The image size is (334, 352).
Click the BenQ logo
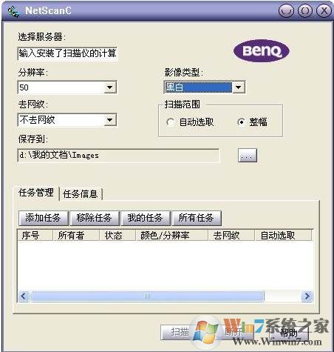262,51
